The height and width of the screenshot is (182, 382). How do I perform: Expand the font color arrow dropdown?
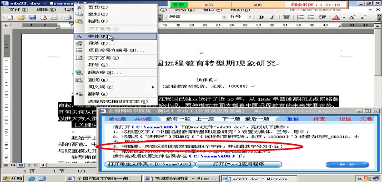coord(344,17)
